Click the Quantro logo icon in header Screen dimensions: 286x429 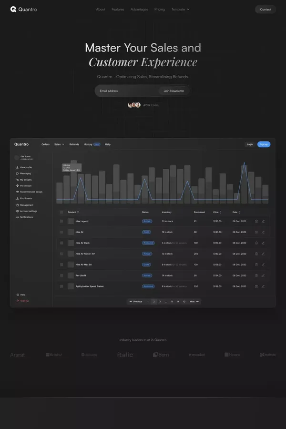coord(13,10)
